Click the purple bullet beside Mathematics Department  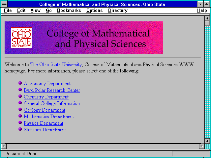click(x=20, y=116)
